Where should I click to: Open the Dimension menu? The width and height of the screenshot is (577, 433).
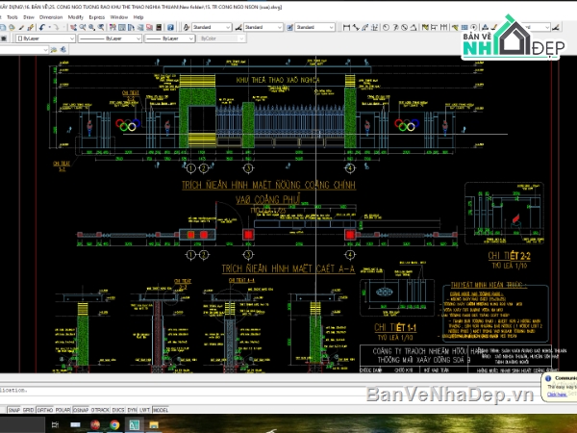point(51,17)
